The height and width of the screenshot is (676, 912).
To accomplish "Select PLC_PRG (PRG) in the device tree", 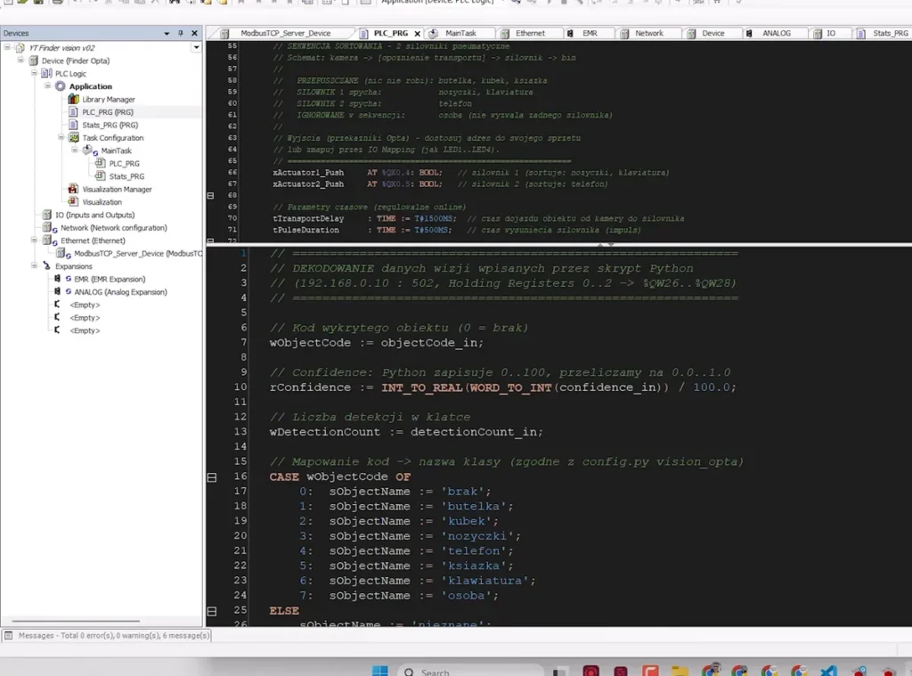I will (108, 111).
